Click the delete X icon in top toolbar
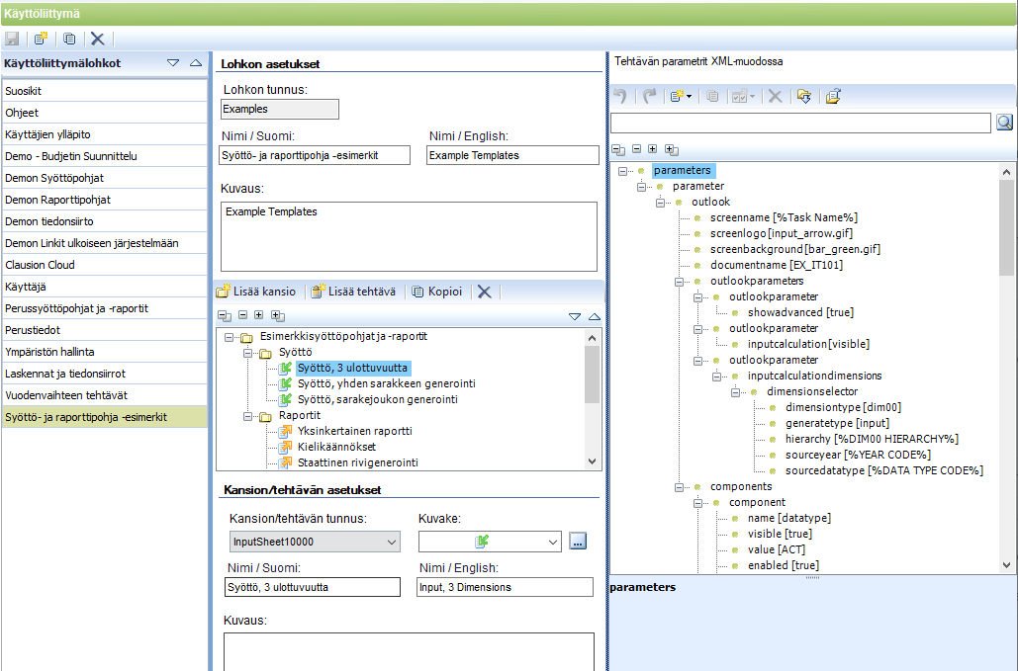 97,39
